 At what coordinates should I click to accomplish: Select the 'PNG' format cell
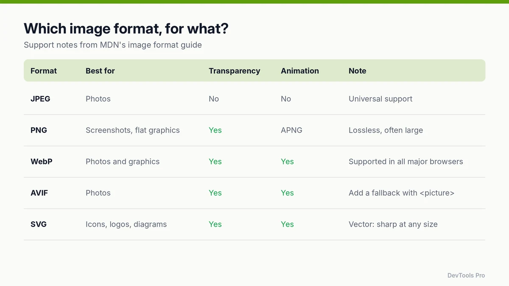tap(39, 130)
